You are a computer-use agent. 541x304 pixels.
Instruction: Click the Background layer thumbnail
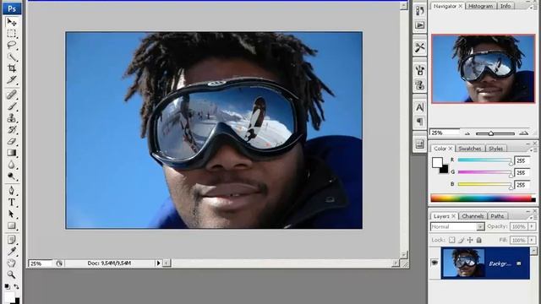tap(463, 263)
